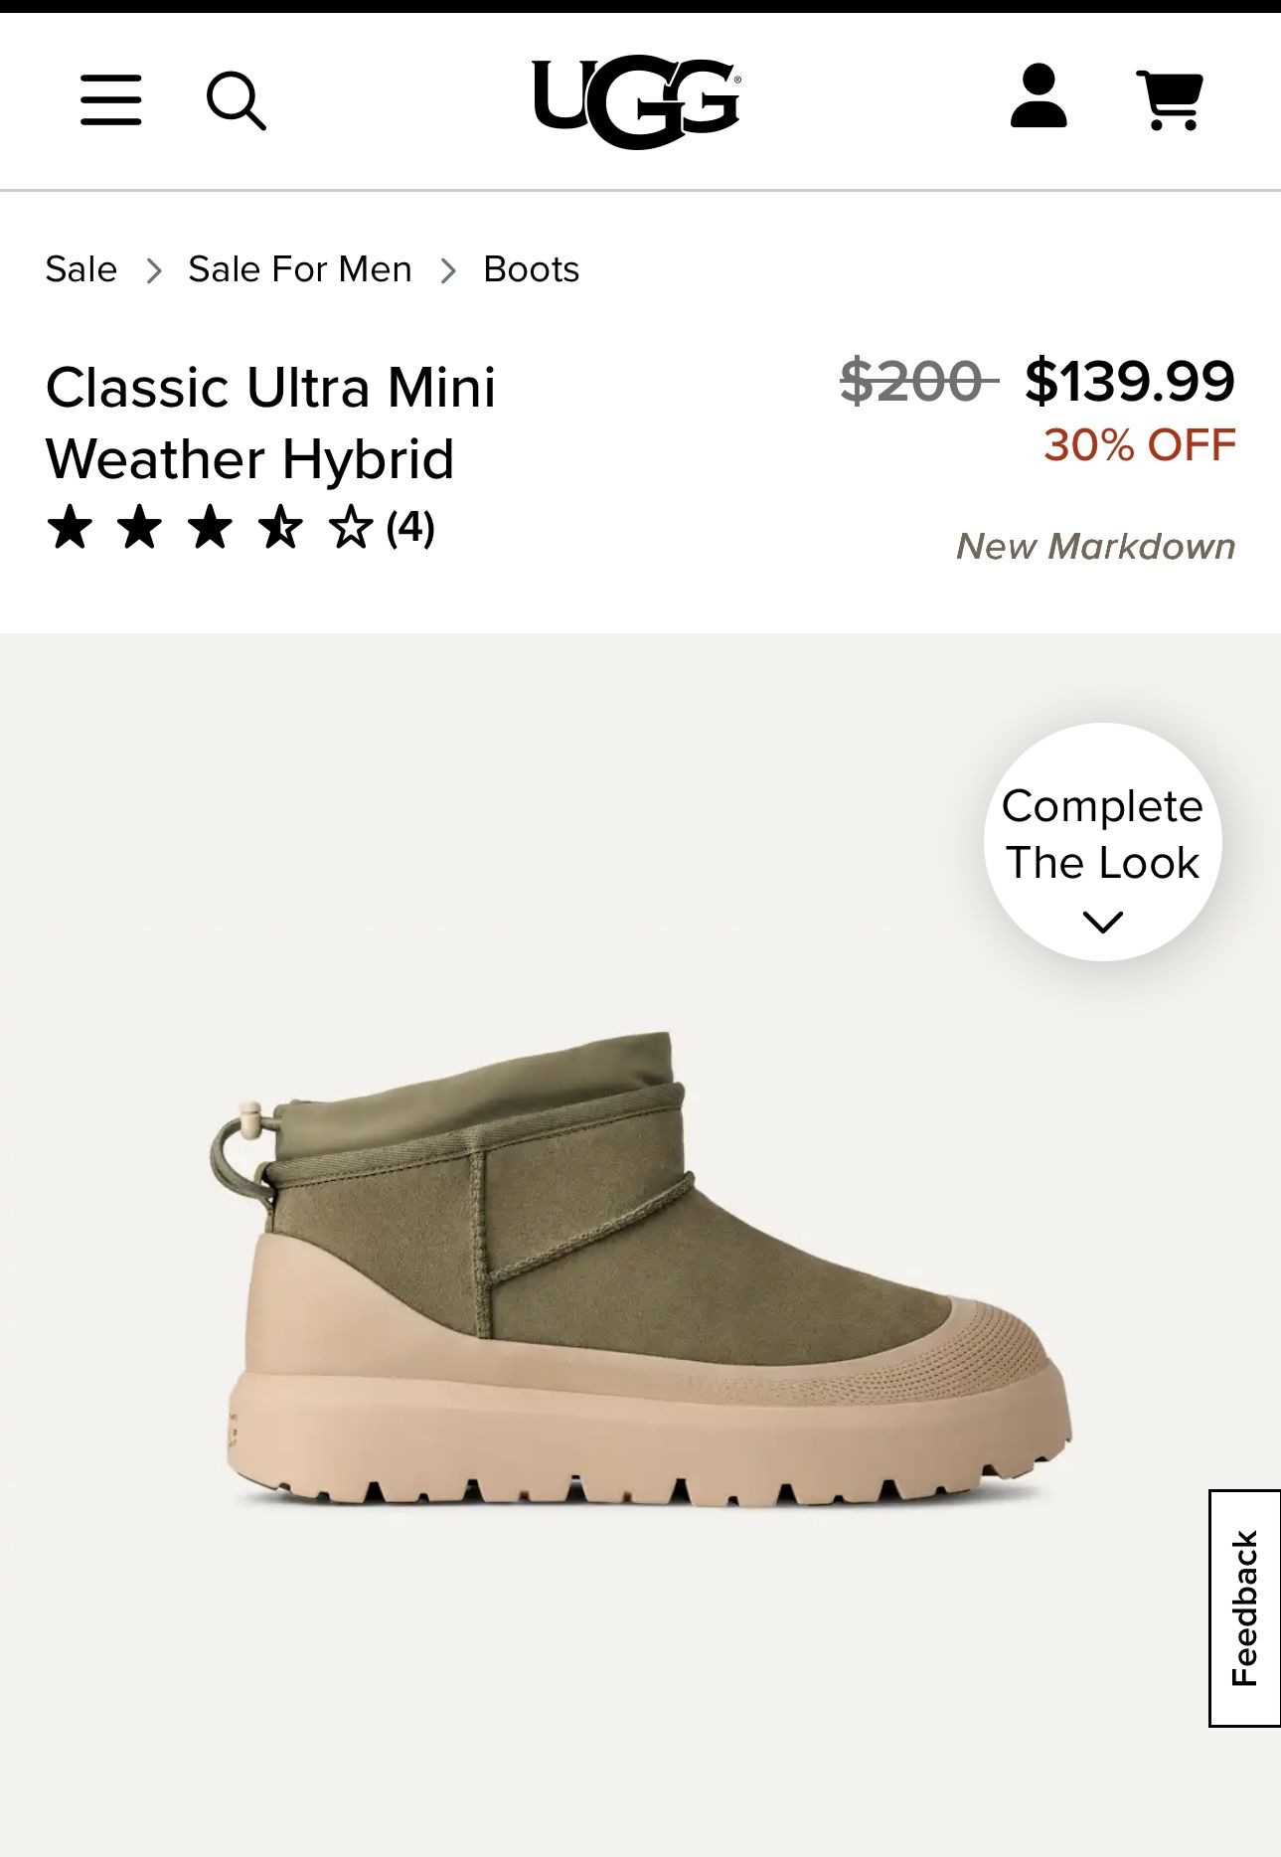Navigate to Sale For Men breadcrumb
The width and height of the screenshot is (1281, 1857).
click(x=300, y=269)
